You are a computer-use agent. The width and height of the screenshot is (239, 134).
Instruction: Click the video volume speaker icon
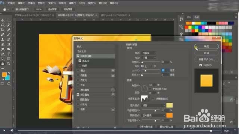pyautogui.click(x=12, y=130)
